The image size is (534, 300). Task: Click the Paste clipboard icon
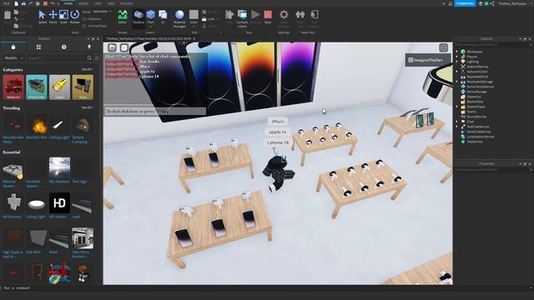tap(8, 15)
